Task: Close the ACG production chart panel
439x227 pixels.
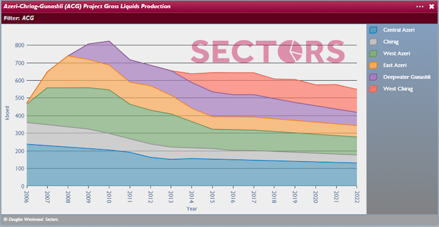Action: (431, 7)
